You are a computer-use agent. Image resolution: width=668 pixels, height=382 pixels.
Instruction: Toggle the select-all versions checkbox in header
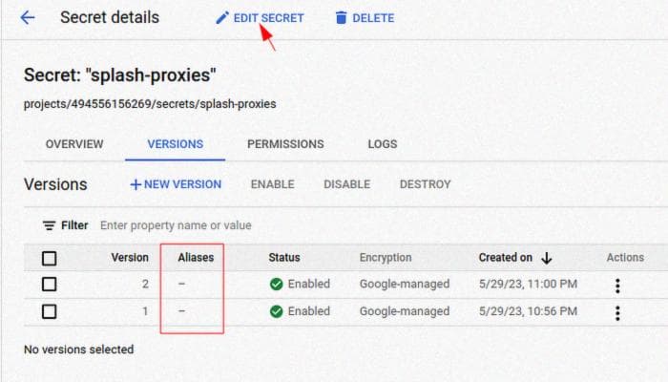coord(50,258)
